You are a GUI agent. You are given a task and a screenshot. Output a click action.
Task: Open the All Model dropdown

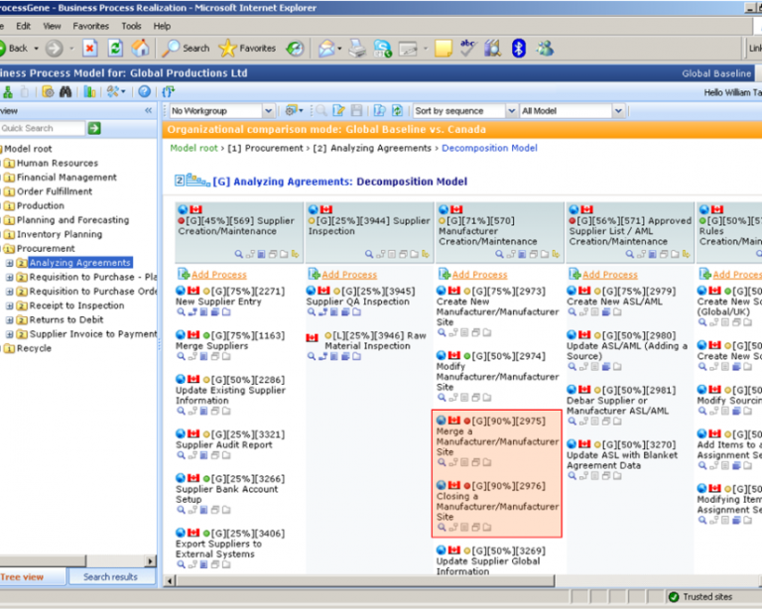point(571,111)
